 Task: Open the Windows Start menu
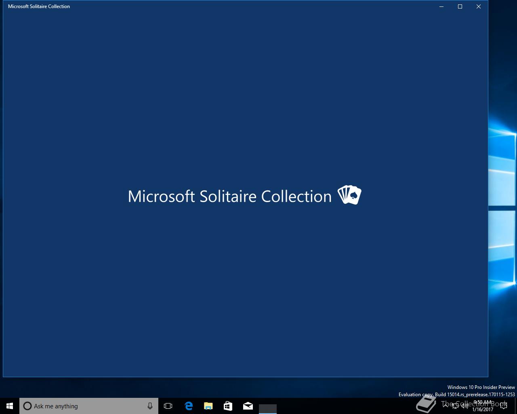pyautogui.click(x=10, y=406)
